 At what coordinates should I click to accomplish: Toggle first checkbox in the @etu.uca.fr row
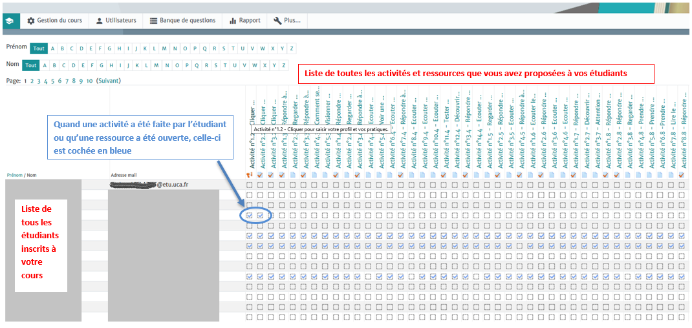[250, 185]
